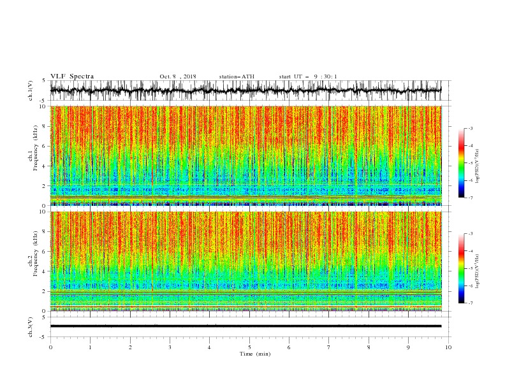Click the "Time (min)" axis label
The width and height of the screenshot is (505, 390).
click(x=255, y=354)
